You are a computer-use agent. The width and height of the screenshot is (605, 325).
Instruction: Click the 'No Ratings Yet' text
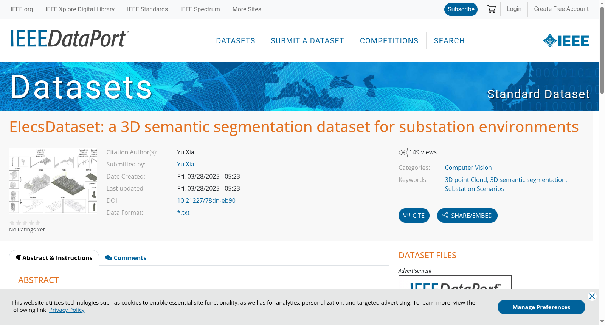point(27,230)
